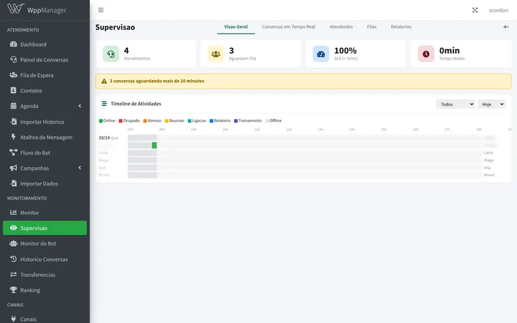Click the Contatos address book icon
Image resolution: width=517 pixels, height=323 pixels.
[x=14, y=90]
